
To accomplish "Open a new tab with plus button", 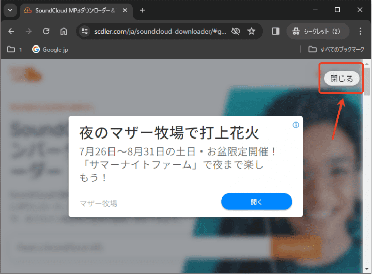I will coord(143,10).
